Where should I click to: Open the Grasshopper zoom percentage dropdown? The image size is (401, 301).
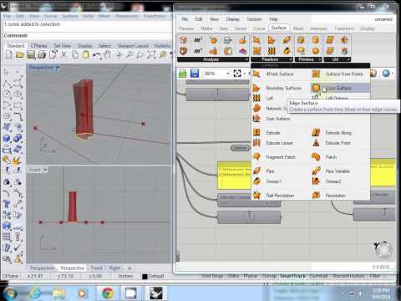point(228,74)
